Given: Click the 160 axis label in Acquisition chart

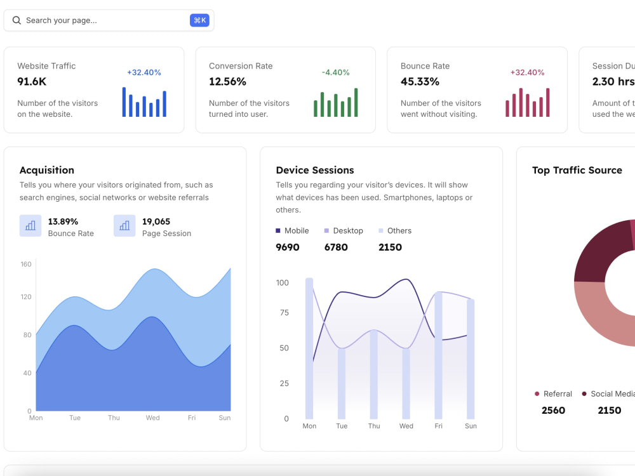Looking at the screenshot, I should tap(26, 264).
